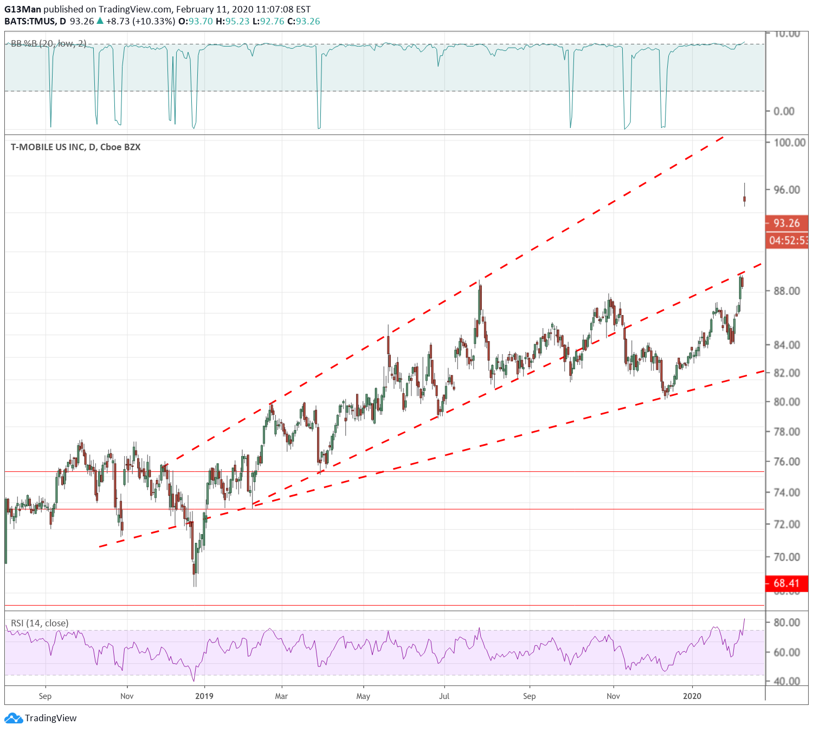Select the BB %B (20, low, 2) indicator label
Image resolution: width=813 pixels, height=731 pixels.
click(48, 43)
